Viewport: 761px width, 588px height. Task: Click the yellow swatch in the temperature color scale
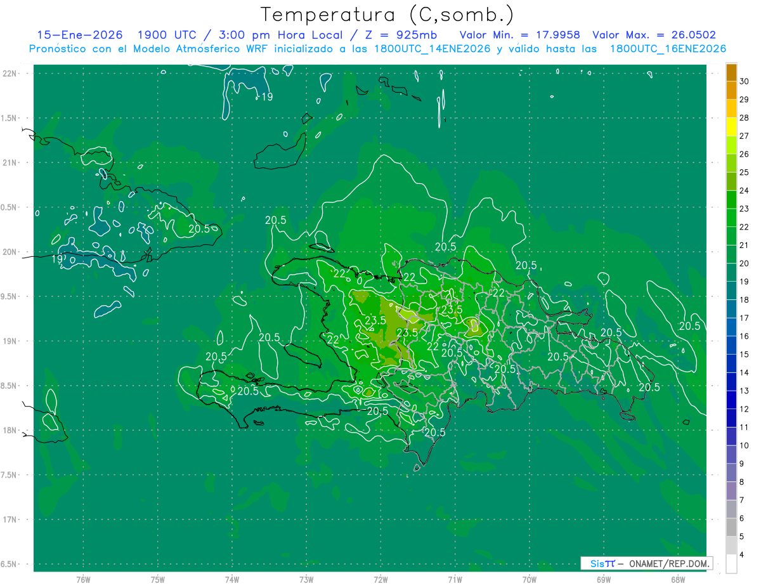pos(731,127)
